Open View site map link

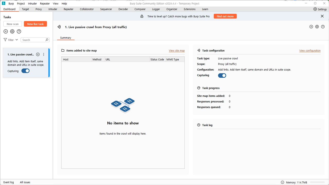tap(177, 51)
